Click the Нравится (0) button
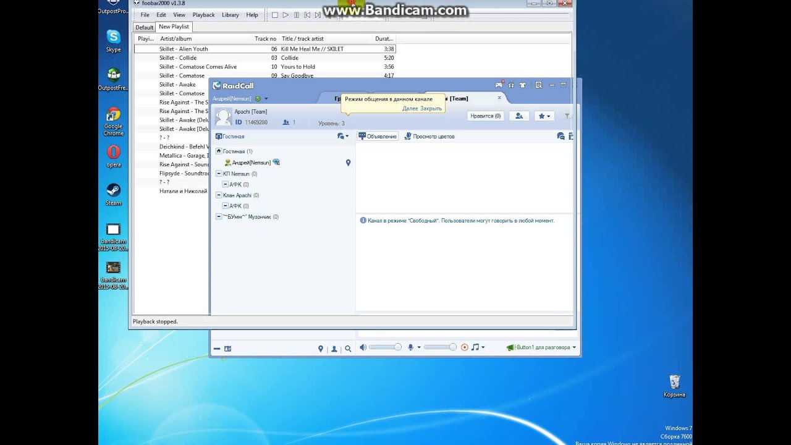The width and height of the screenshot is (791, 445). tap(486, 116)
